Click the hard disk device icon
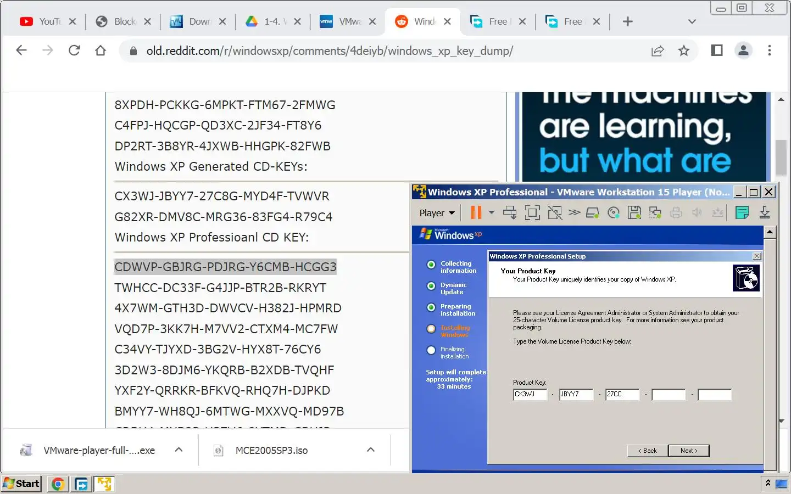Viewport: 791px width, 494px height. coord(593,212)
